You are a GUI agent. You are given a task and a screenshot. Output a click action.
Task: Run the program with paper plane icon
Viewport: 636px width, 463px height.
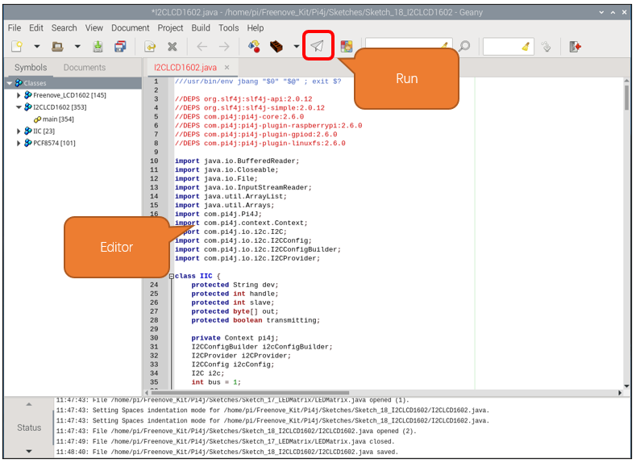click(x=318, y=46)
